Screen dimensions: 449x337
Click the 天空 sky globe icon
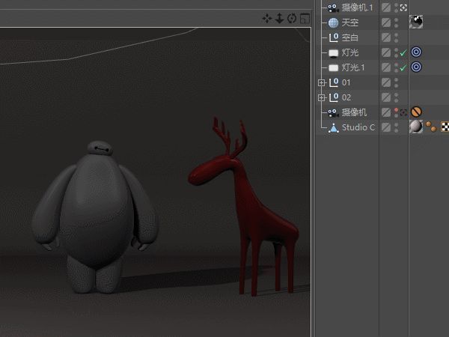pyautogui.click(x=333, y=22)
